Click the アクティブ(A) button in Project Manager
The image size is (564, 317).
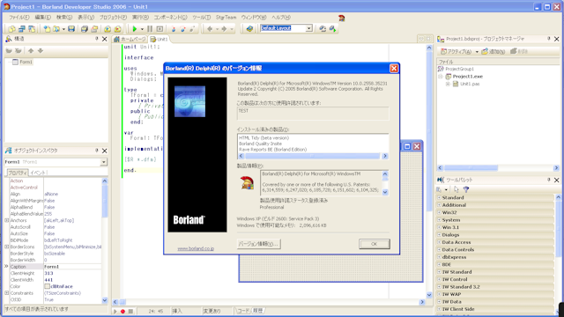pyautogui.click(x=456, y=51)
